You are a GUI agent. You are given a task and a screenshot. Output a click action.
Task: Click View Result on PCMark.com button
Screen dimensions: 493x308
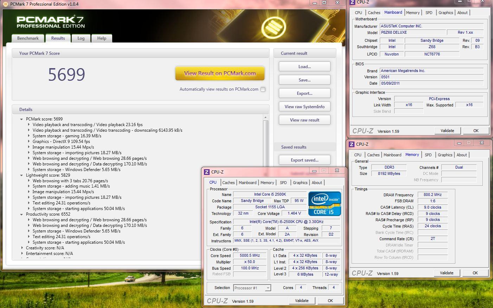coord(220,73)
